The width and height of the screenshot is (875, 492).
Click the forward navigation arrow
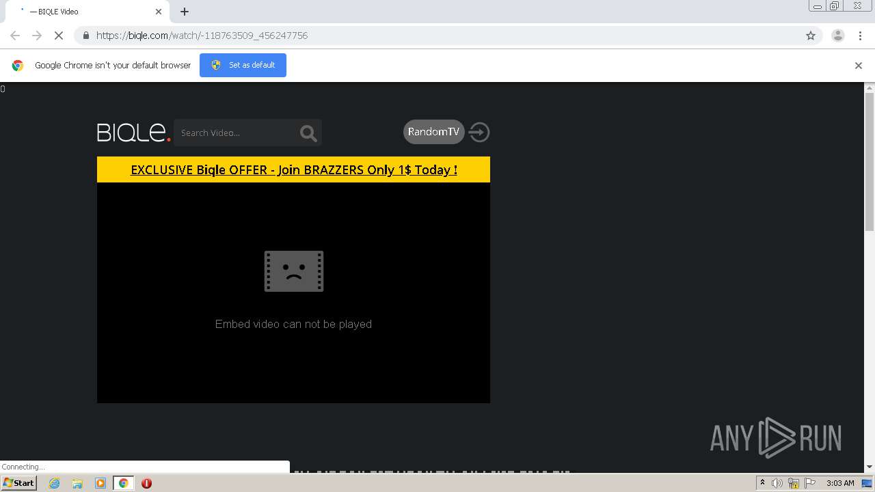click(x=37, y=36)
